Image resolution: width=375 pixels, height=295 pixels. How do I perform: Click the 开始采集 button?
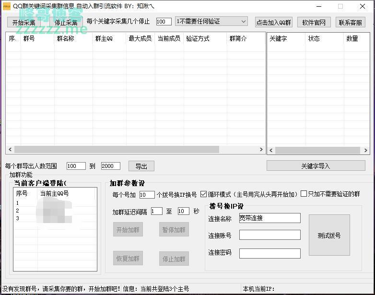click(24, 23)
